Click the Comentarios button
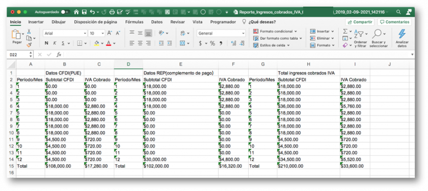428x191 pixels. tap(395, 22)
